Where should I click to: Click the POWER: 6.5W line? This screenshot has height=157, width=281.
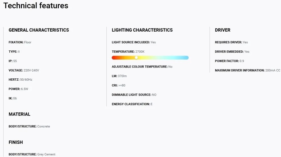click(x=18, y=89)
